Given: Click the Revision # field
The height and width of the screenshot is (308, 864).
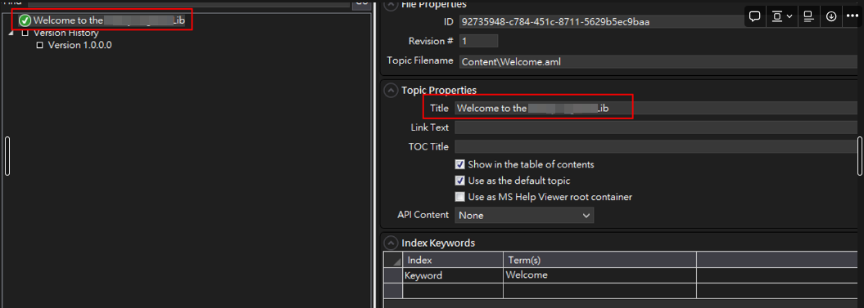Looking at the screenshot, I should pyautogui.click(x=478, y=41).
